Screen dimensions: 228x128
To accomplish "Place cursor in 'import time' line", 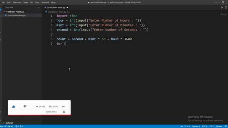I will click(67, 16).
